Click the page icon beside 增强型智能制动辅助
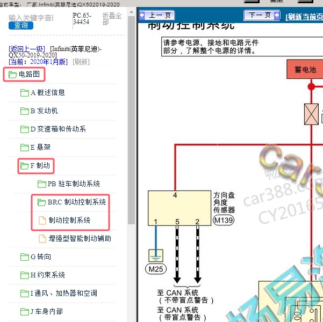This screenshot has width=323, height=322. 42,239
